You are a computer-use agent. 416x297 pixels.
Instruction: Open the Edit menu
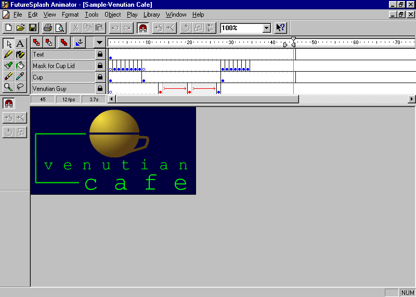(x=33, y=15)
